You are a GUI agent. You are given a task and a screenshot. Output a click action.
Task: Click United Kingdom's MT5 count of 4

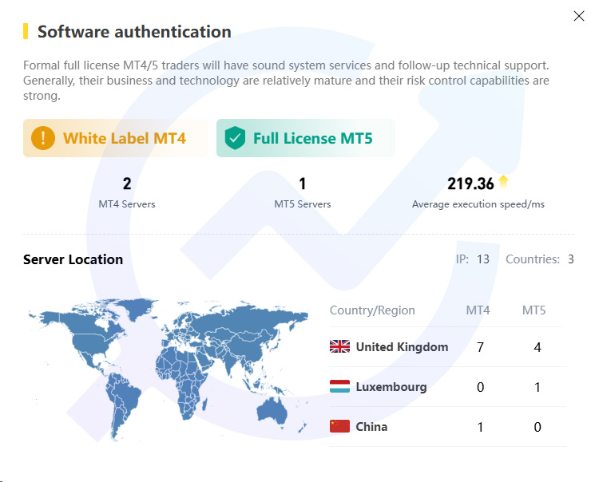[537, 347]
